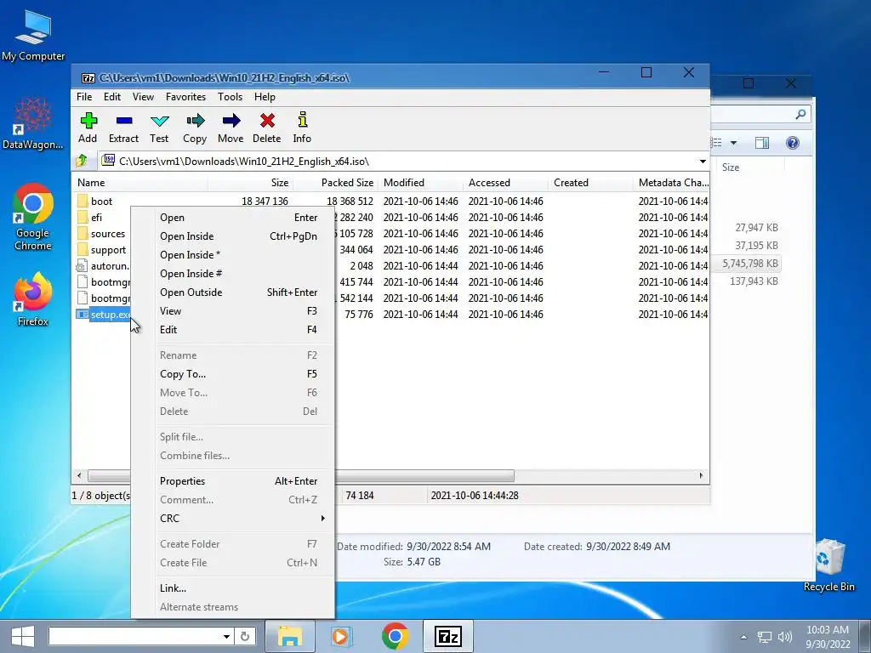Choose Edit from the context menu
871x653 pixels.
point(233,329)
